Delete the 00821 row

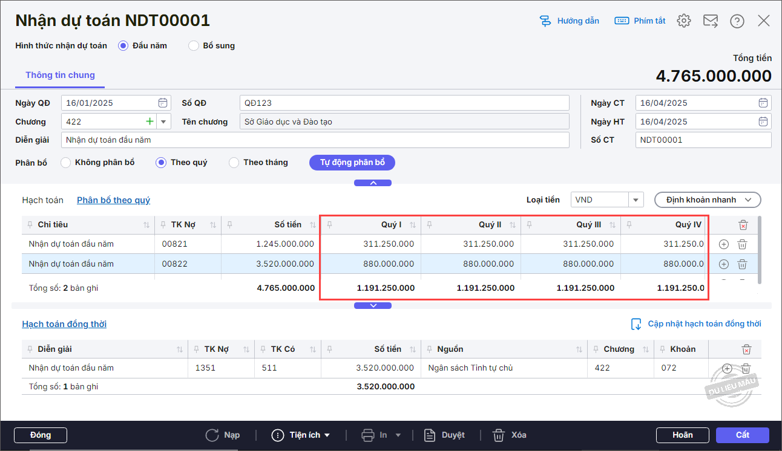coord(743,244)
